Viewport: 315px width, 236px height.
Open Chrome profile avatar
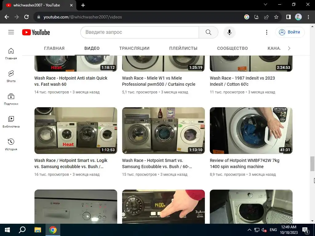(x=298, y=17)
